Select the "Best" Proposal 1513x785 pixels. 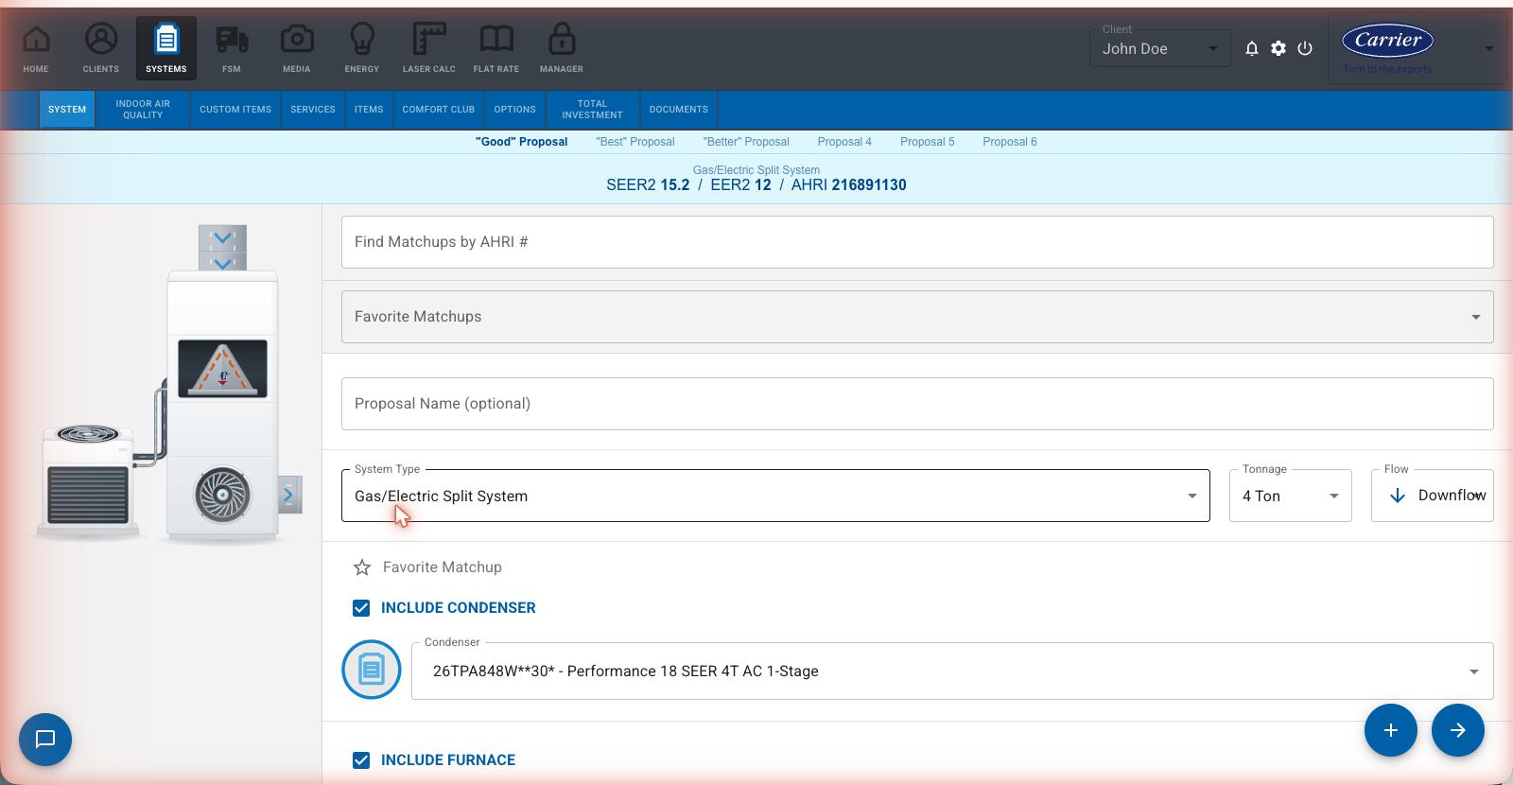tap(635, 142)
